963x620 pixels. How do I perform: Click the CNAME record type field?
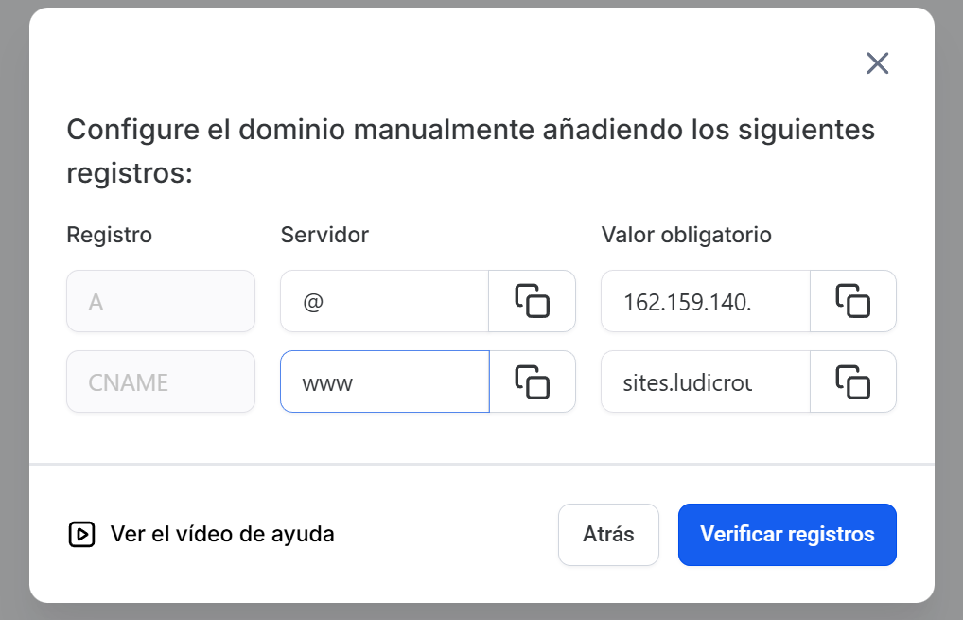click(x=161, y=381)
